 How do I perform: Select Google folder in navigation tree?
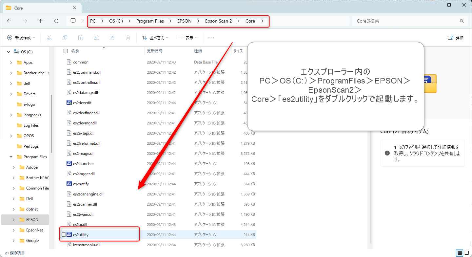click(x=32, y=241)
